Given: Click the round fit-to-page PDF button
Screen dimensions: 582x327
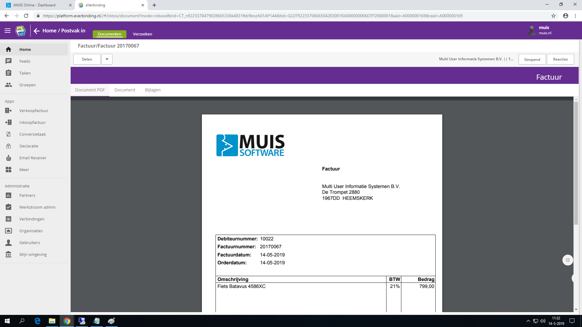Looking at the screenshot, I should [567, 260].
